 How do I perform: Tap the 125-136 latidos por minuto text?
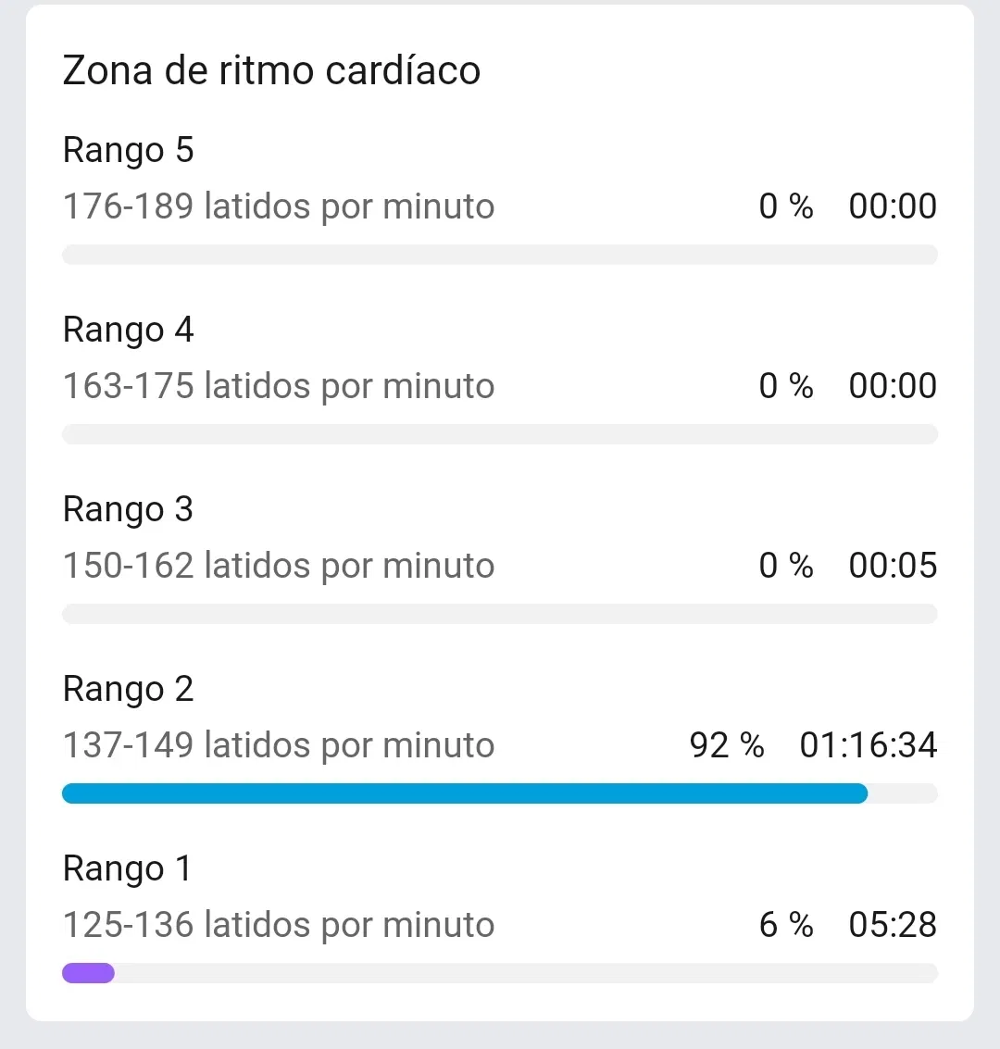tap(278, 924)
